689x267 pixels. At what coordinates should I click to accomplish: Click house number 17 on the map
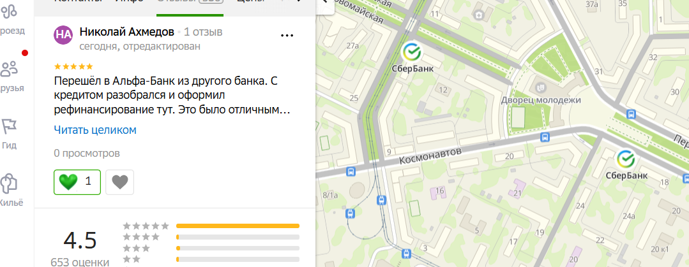513,242
